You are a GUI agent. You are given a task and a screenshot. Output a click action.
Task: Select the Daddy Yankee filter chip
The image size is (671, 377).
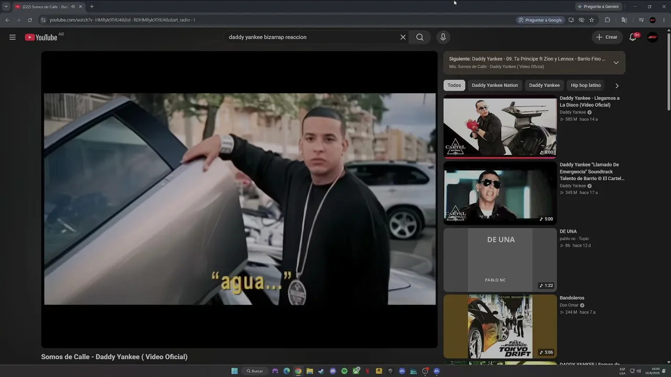pyautogui.click(x=544, y=85)
